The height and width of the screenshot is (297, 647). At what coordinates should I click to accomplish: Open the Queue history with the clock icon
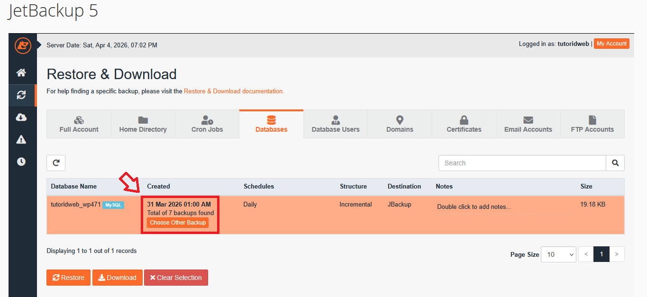click(x=22, y=161)
